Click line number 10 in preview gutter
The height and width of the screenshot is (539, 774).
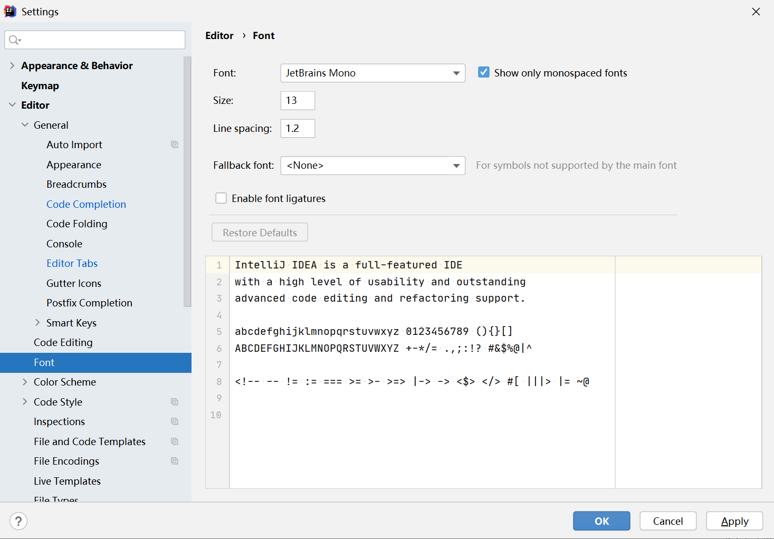click(216, 415)
